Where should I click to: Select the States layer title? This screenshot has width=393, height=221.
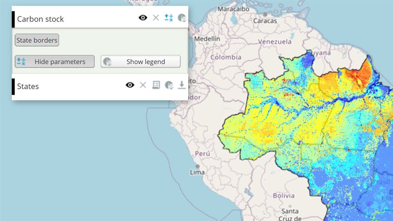pyautogui.click(x=28, y=86)
